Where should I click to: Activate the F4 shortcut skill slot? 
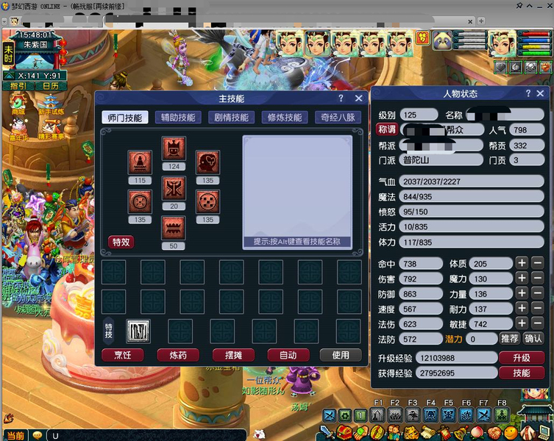pyautogui.click(x=430, y=415)
